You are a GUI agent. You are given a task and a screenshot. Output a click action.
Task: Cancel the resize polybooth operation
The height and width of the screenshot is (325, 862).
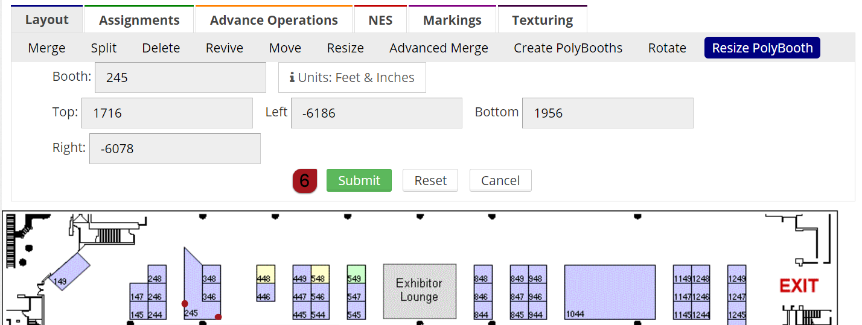(500, 181)
